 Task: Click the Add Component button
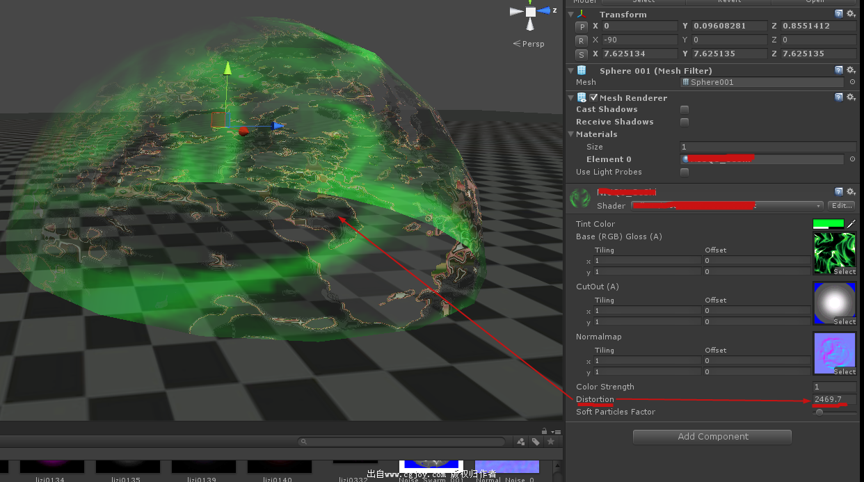[712, 437]
